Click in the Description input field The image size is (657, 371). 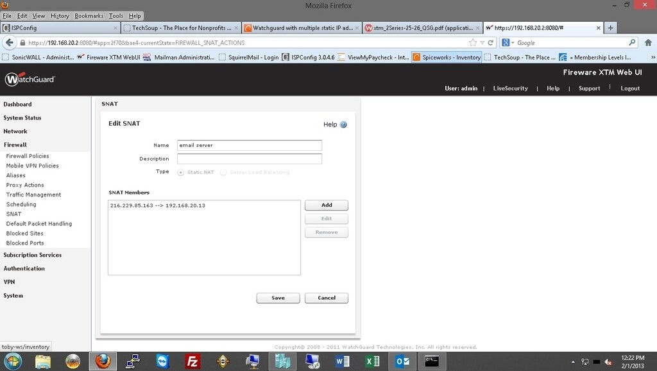click(x=249, y=159)
